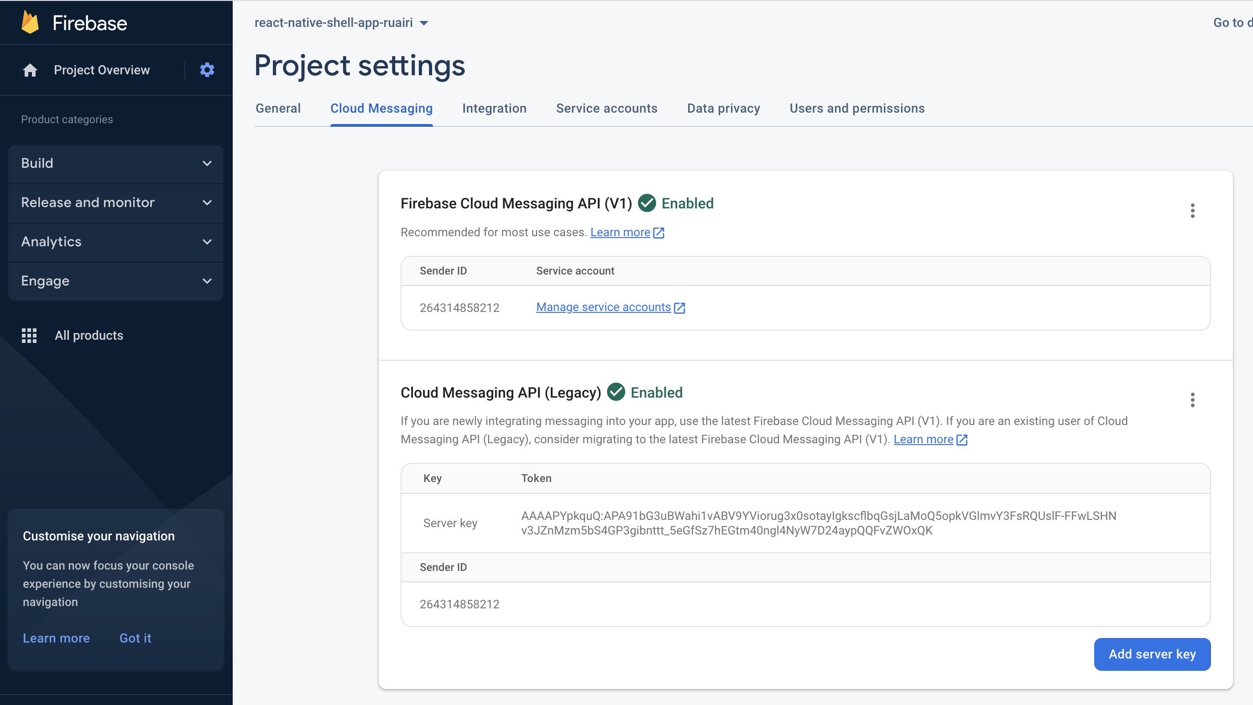The image size is (1253, 705).
Task: Open the All products grid icon
Action: [29, 336]
